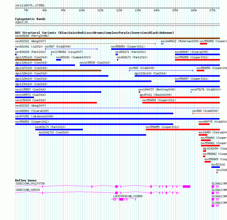
Task: Click the nsv468947 (Itsara2009) label
Action: tap(192, 52)
